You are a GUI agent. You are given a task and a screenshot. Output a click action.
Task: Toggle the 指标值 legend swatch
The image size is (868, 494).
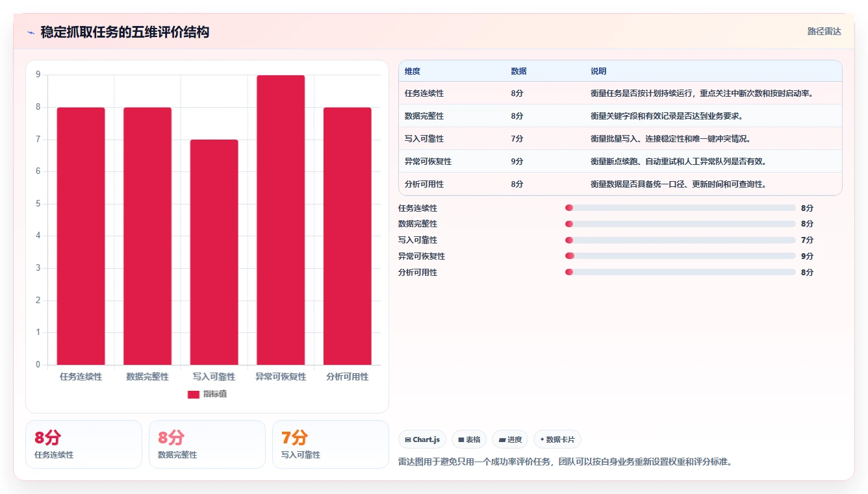(194, 394)
